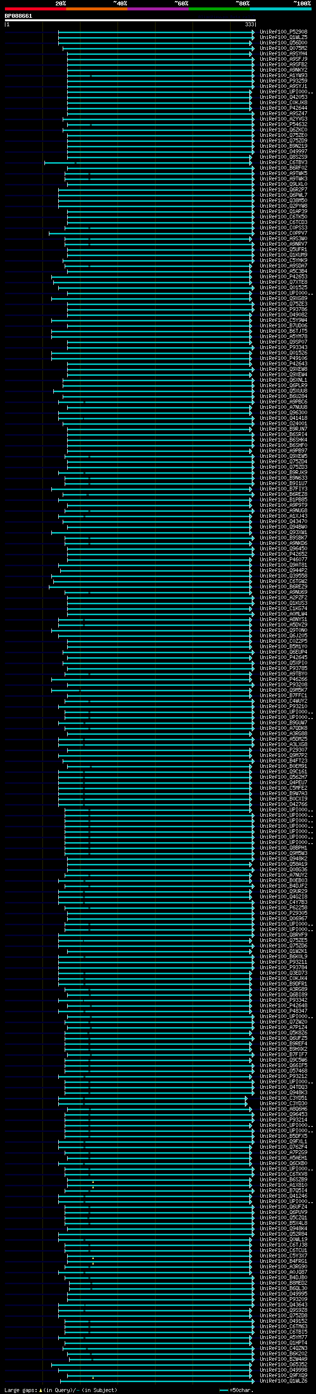Click the UniRef100_Q8BPH1 label
Screen dimensions: 316x1394
[x=283, y=848]
